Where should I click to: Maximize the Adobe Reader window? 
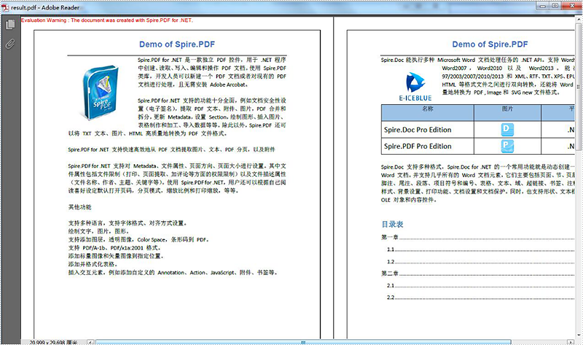pyautogui.click(x=555, y=6)
